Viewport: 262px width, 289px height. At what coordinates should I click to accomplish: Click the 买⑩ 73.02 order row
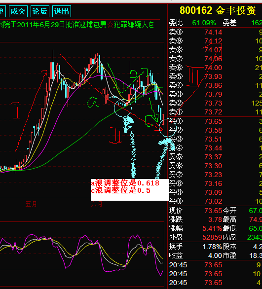coord(215,201)
